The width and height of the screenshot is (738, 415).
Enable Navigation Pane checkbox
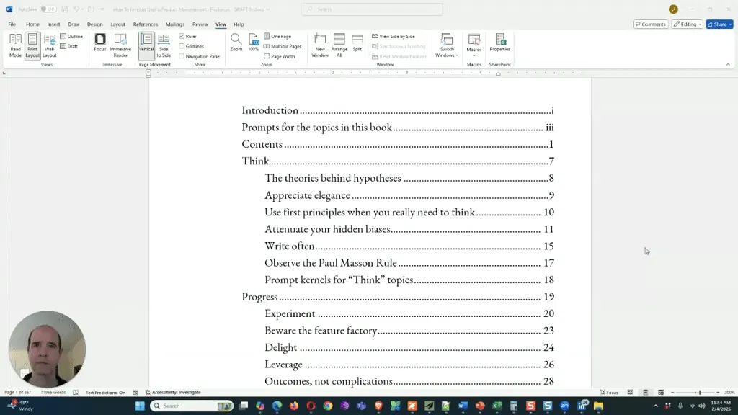click(182, 56)
